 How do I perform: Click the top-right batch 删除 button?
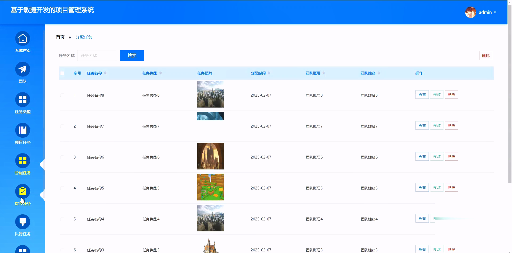486,56
